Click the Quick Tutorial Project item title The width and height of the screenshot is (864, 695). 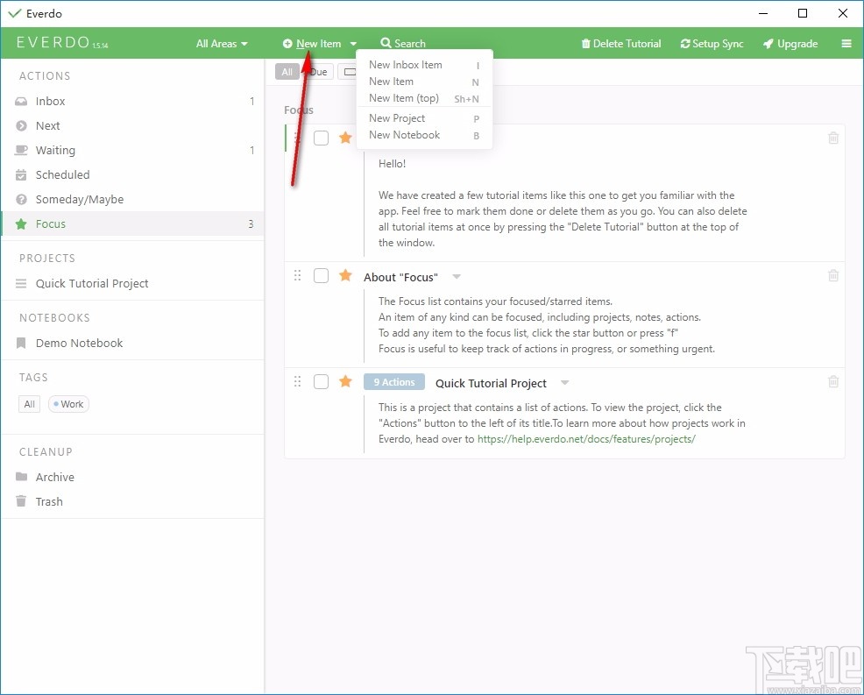pos(491,383)
